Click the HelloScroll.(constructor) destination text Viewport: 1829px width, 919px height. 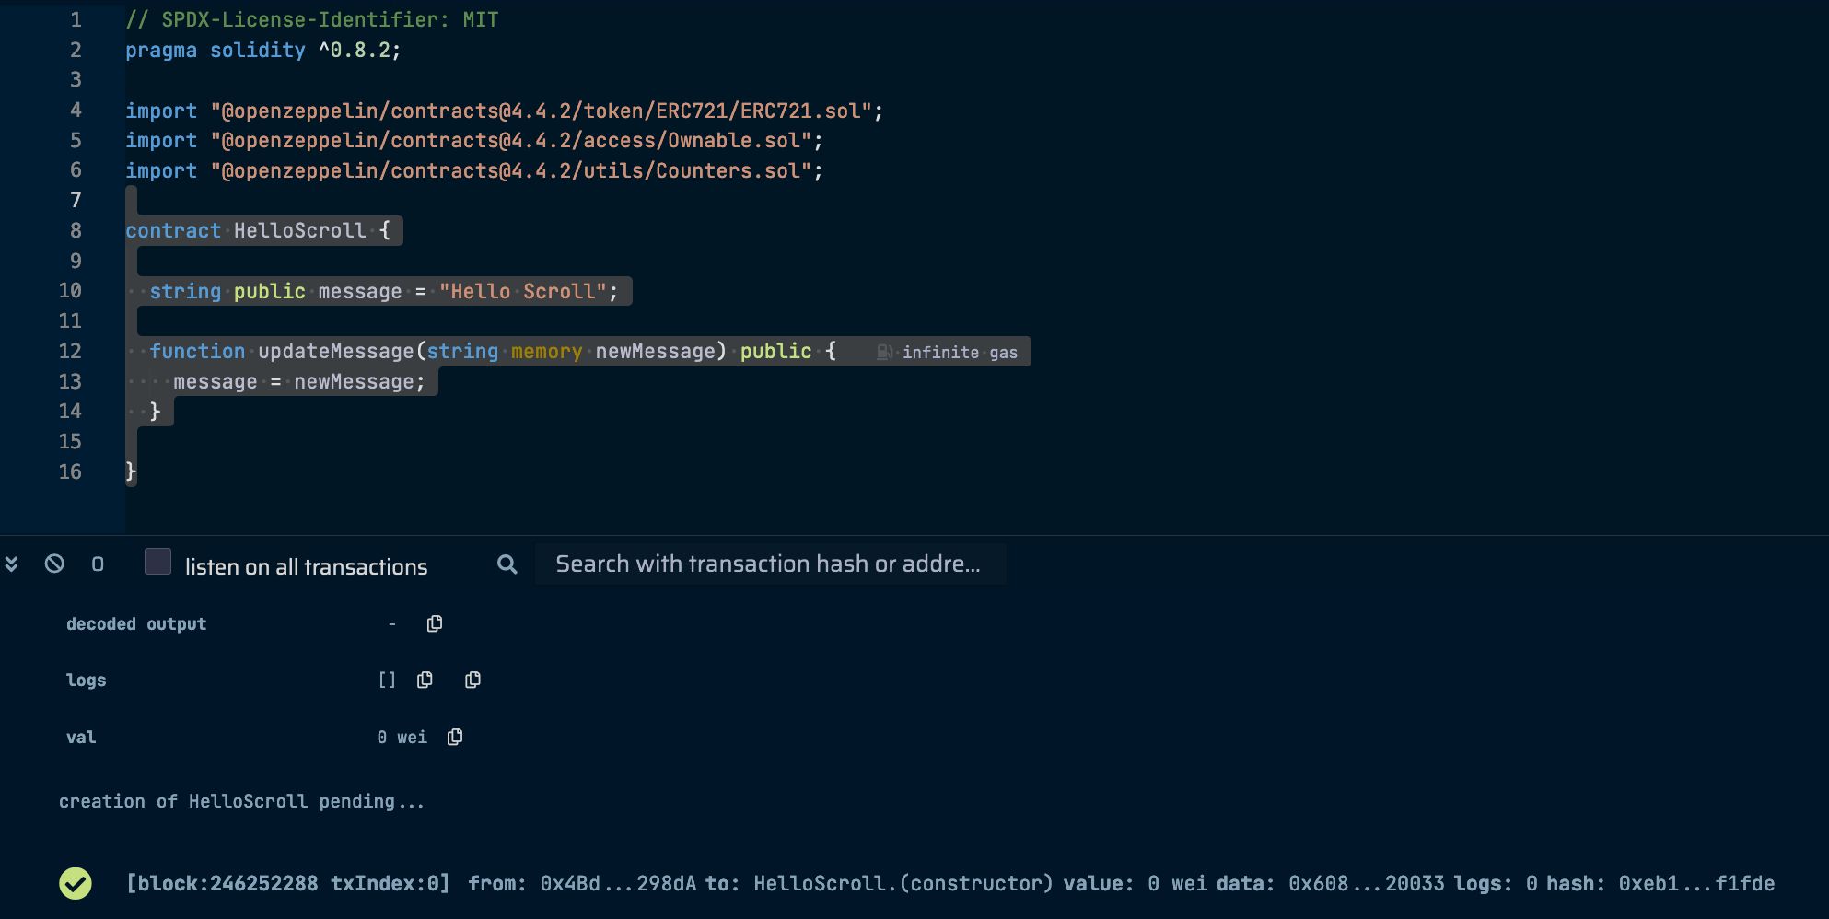[903, 884]
